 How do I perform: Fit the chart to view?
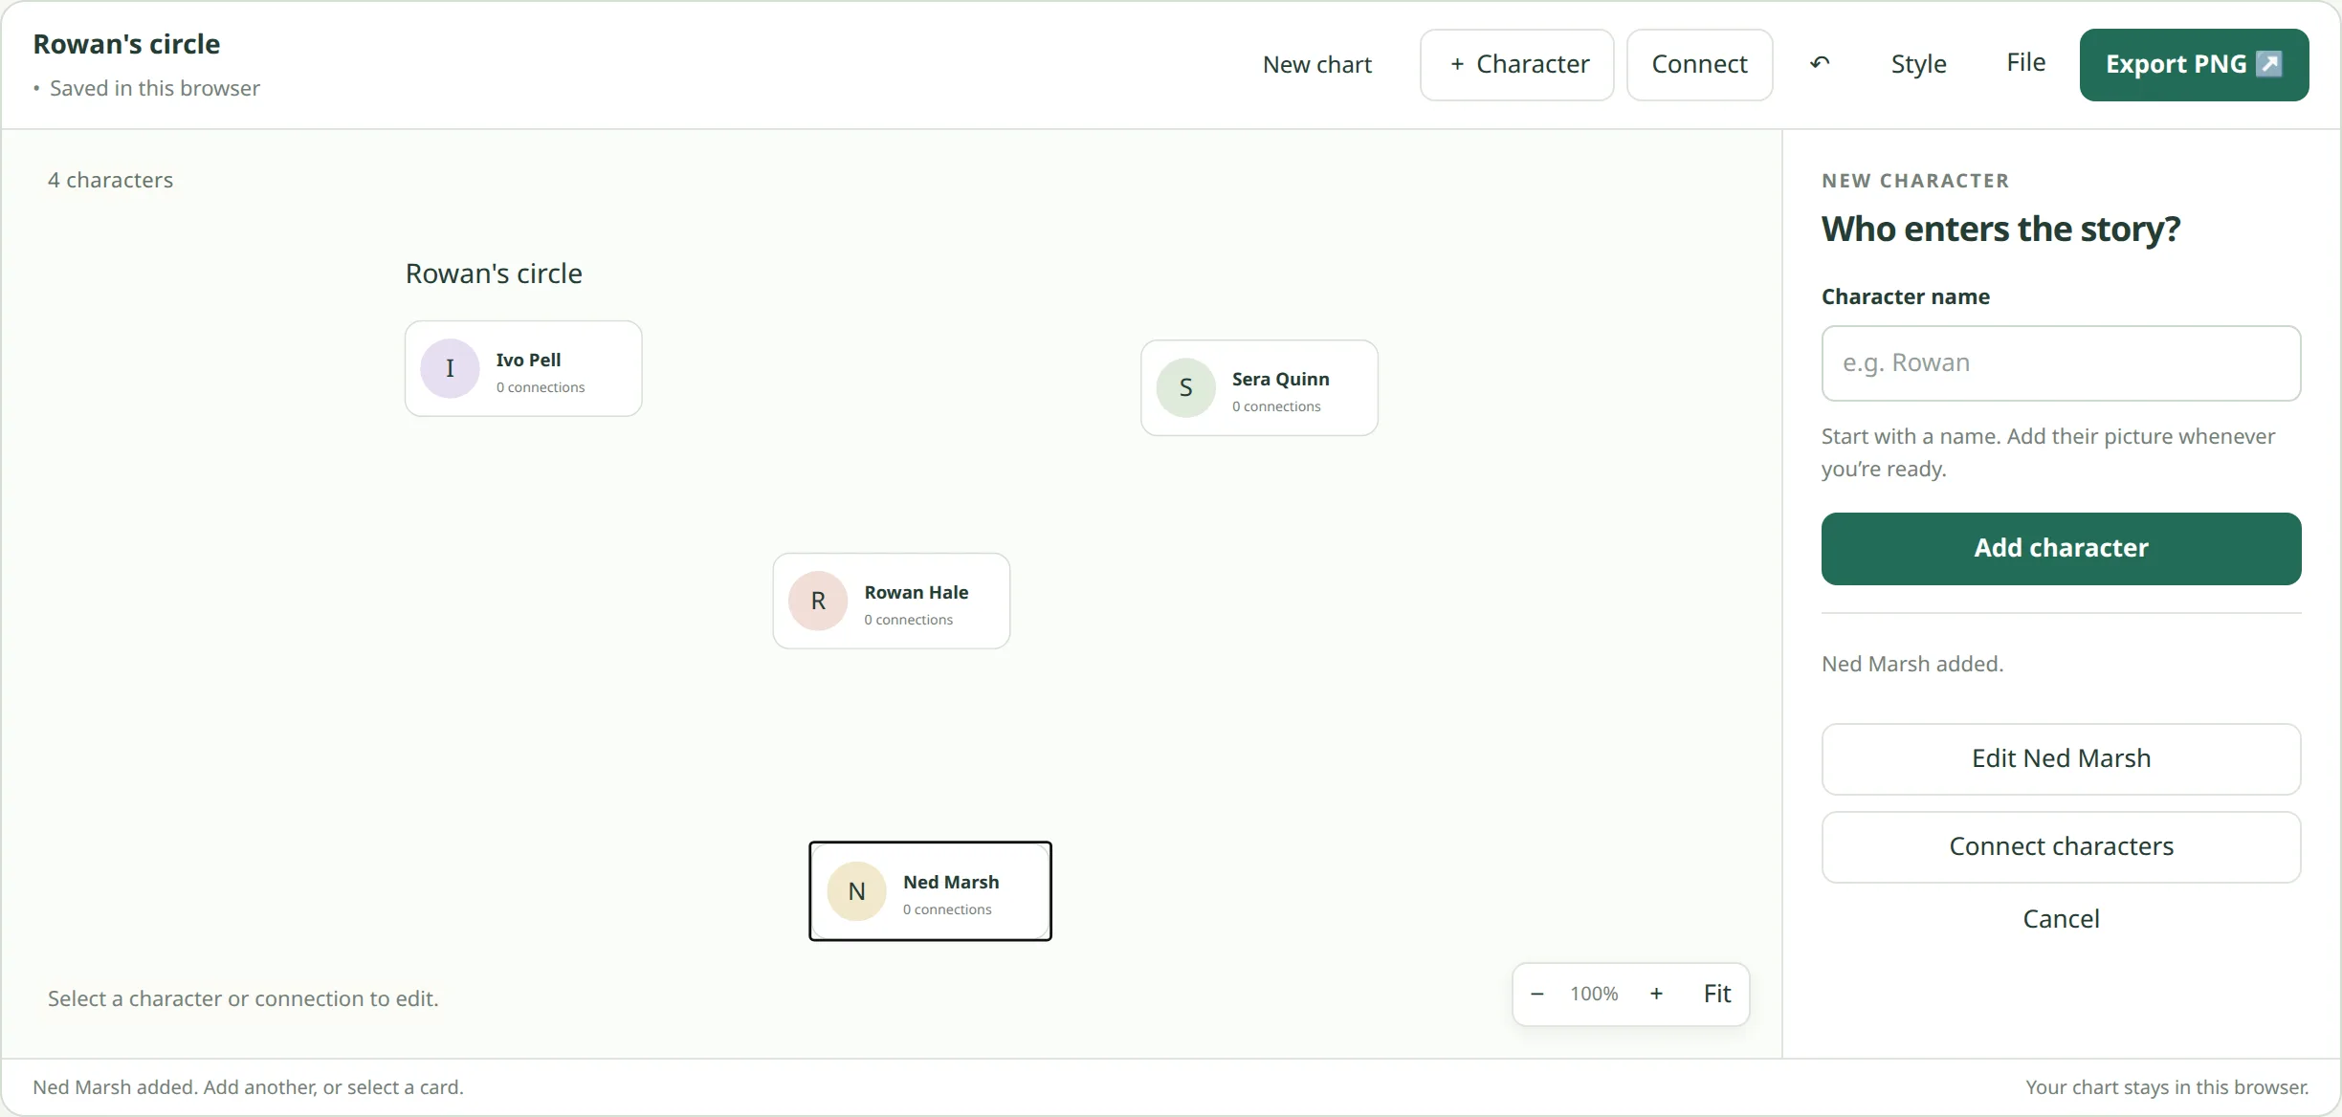point(1717,994)
